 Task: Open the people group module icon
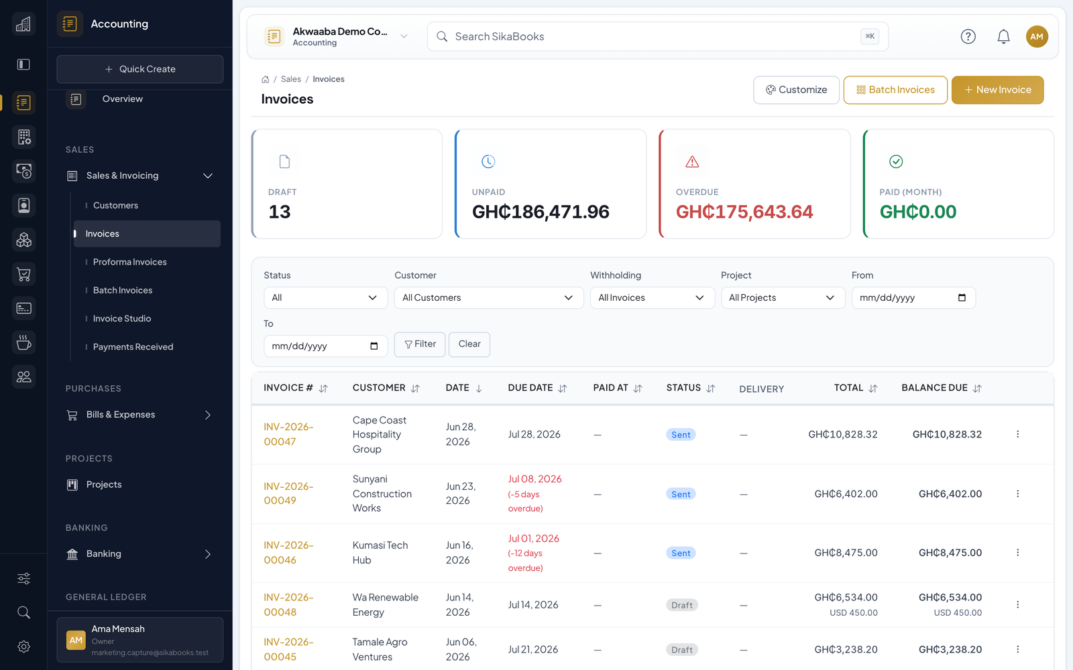coord(23,377)
